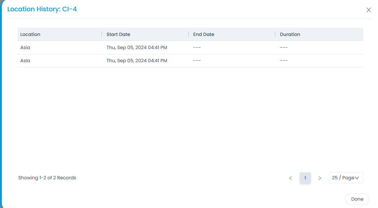
Task: Click the Location column header
Action: click(x=30, y=34)
